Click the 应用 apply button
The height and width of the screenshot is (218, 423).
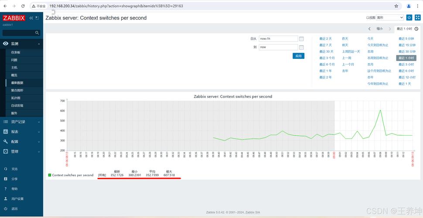click(x=298, y=56)
